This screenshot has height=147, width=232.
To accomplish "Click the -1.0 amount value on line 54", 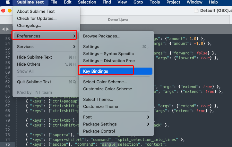I will tap(200, 44).
